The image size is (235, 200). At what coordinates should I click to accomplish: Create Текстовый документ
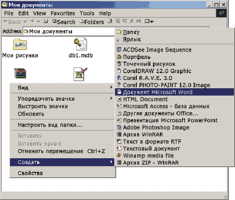coord(174,148)
